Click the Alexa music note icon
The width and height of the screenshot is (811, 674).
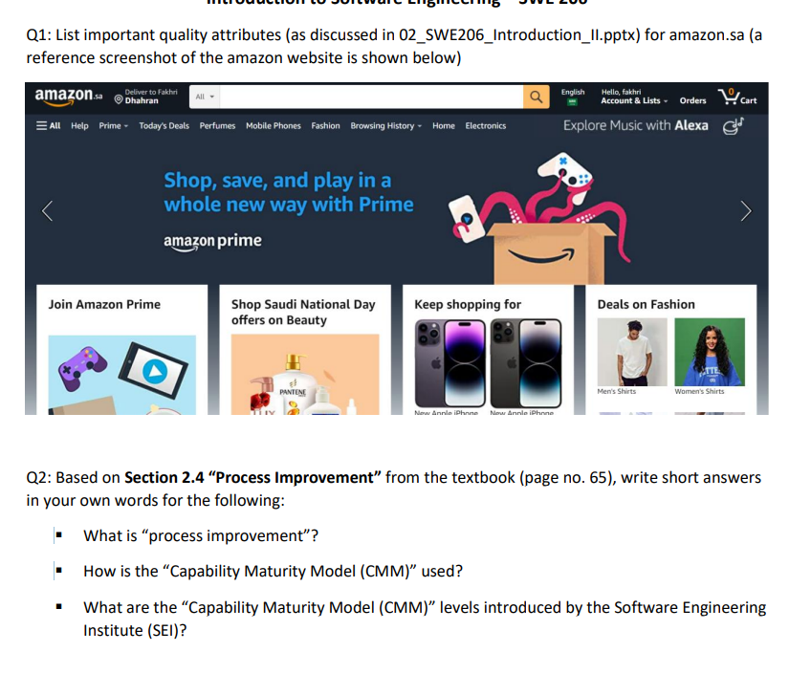pyautogui.click(x=733, y=125)
